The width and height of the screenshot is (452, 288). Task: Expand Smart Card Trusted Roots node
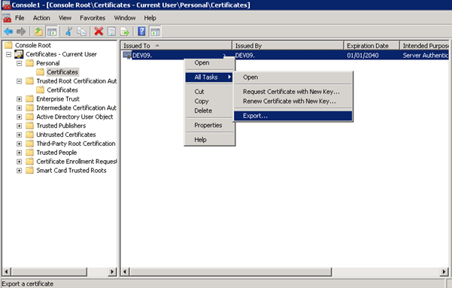click(19, 171)
